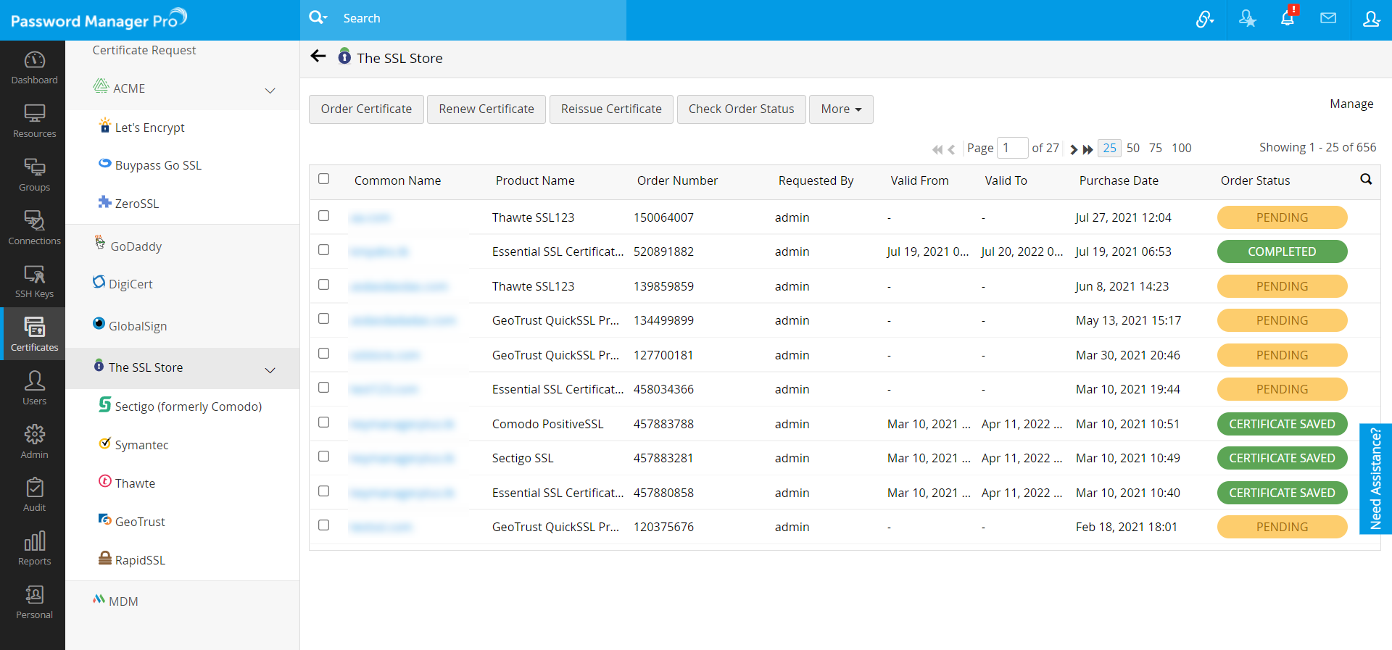Go to the Audit section
This screenshot has height=650, width=1392.
(x=34, y=495)
